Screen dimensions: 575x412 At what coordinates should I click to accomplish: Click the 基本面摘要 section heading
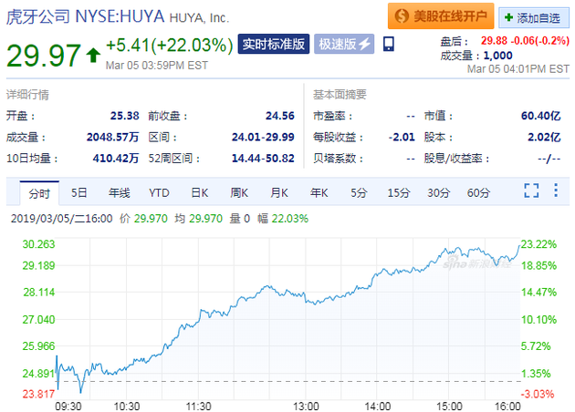click(340, 95)
